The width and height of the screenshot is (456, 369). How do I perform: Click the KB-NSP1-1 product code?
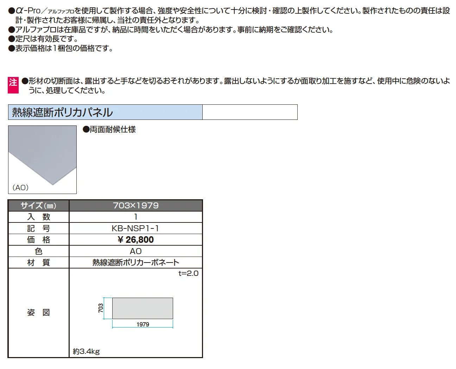pyautogui.click(x=135, y=228)
